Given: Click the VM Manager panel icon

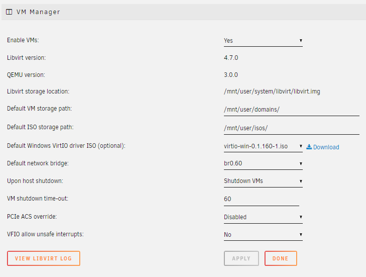Looking at the screenshot, I should click(x=9, y=12).
